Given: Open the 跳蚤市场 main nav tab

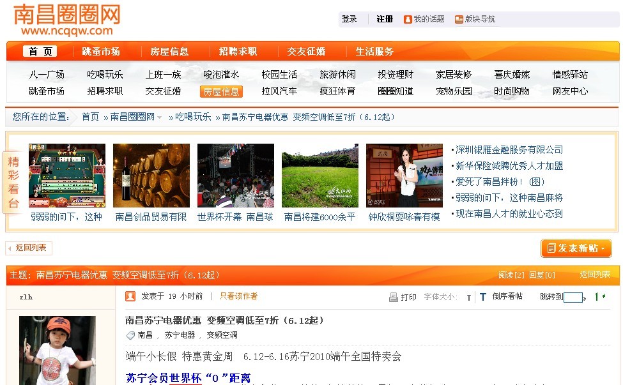Looking at the screenshot, I should click(x=101, y=52).
